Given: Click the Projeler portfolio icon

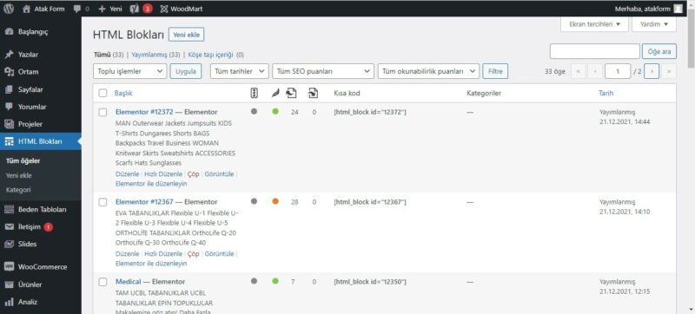Looking at the screenshot, I should click(x=9, y=124).
